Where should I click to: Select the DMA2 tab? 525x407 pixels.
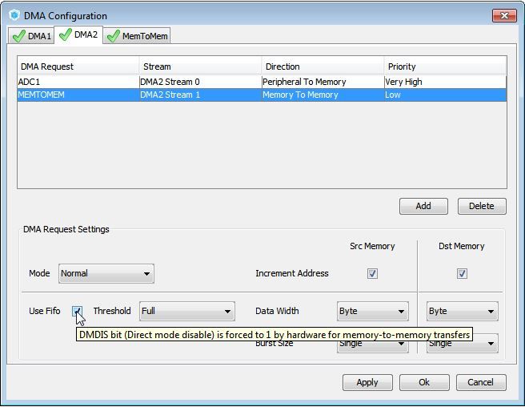(78, 34)
